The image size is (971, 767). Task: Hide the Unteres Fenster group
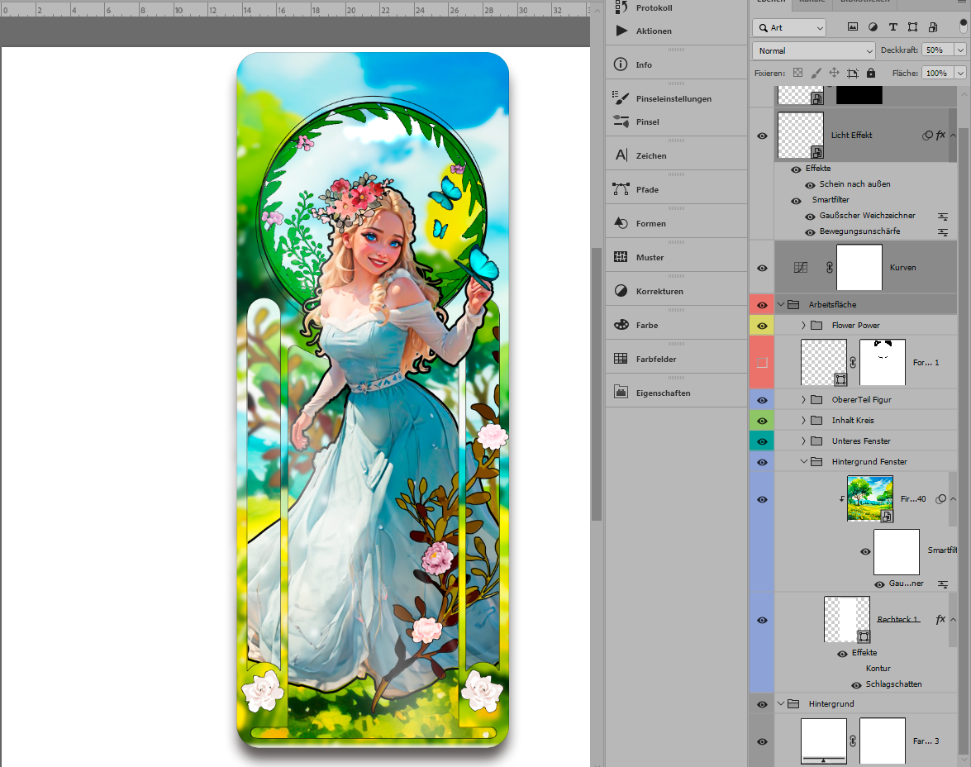pyautogui.click(x=762, y=441)
